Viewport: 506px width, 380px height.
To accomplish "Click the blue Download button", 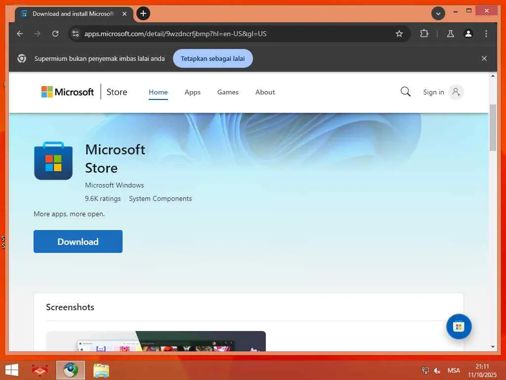I will point(78,241).
